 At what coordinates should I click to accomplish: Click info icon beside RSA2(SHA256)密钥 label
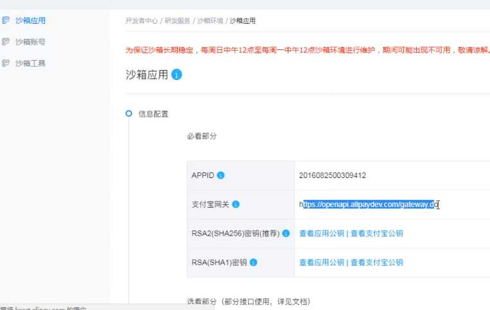coord(286,233)
